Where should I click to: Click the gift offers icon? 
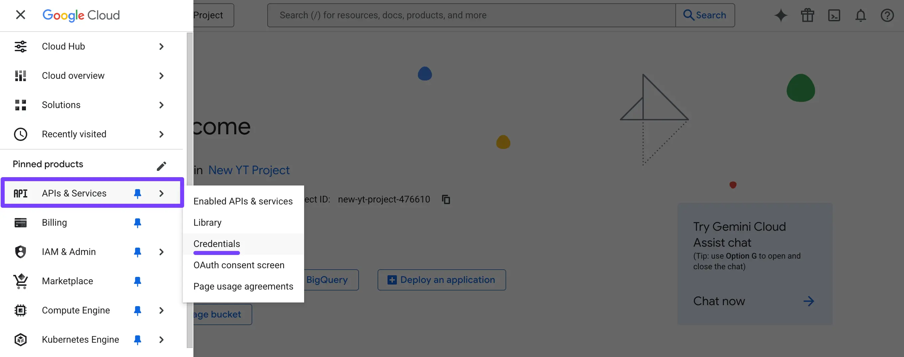pyautogui.click(x=808, y=15)
